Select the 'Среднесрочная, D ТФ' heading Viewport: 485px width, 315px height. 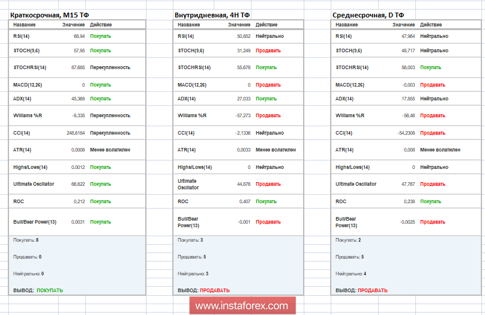pyautogui.click(x=368, y=15)
